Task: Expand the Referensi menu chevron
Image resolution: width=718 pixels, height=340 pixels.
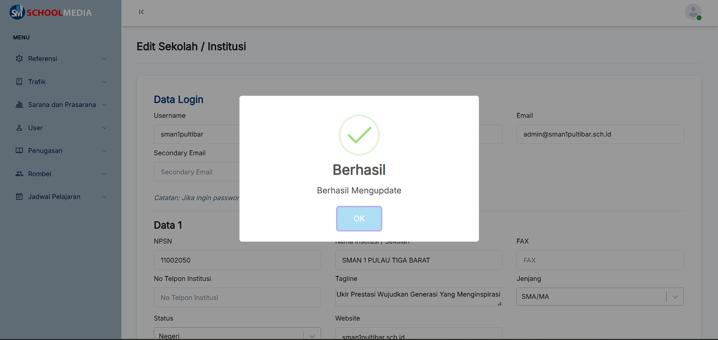Action: 104,59
